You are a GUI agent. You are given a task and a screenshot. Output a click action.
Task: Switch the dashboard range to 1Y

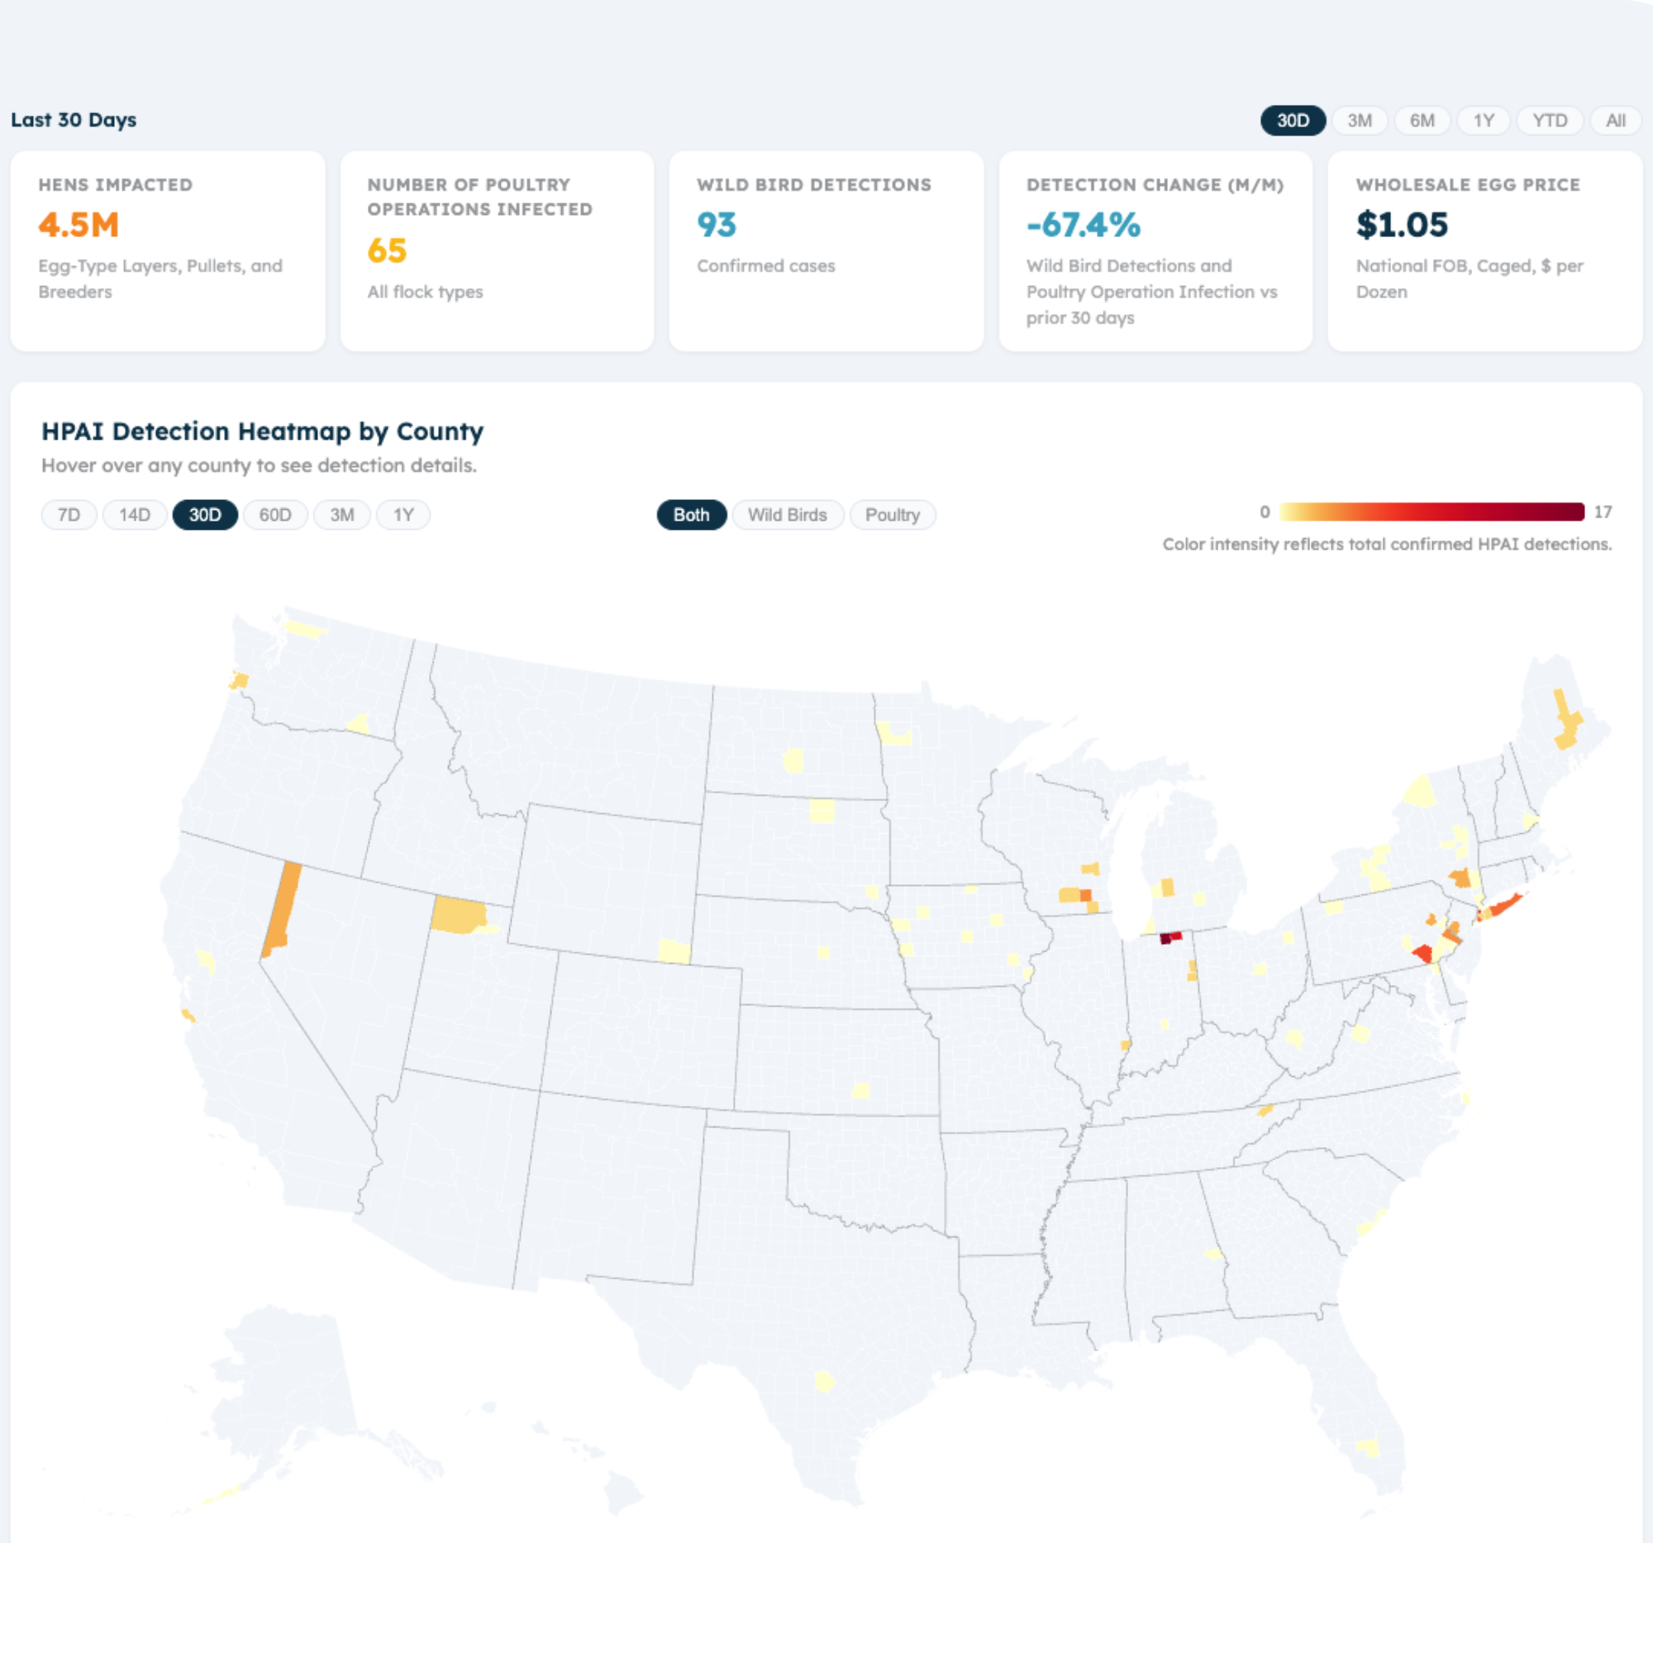pos(1483,121)
